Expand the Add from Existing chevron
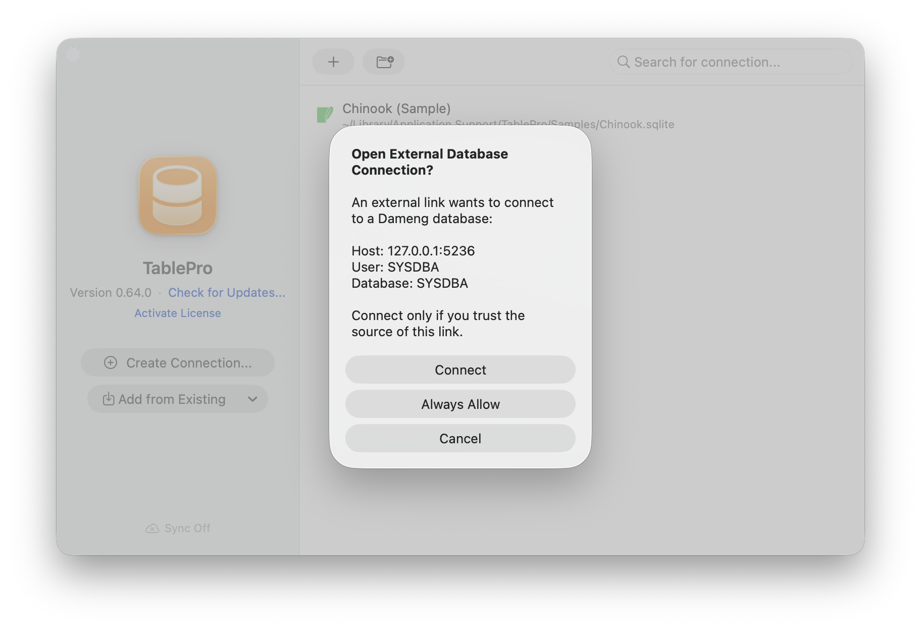921x630 pixels. (252, 399)
